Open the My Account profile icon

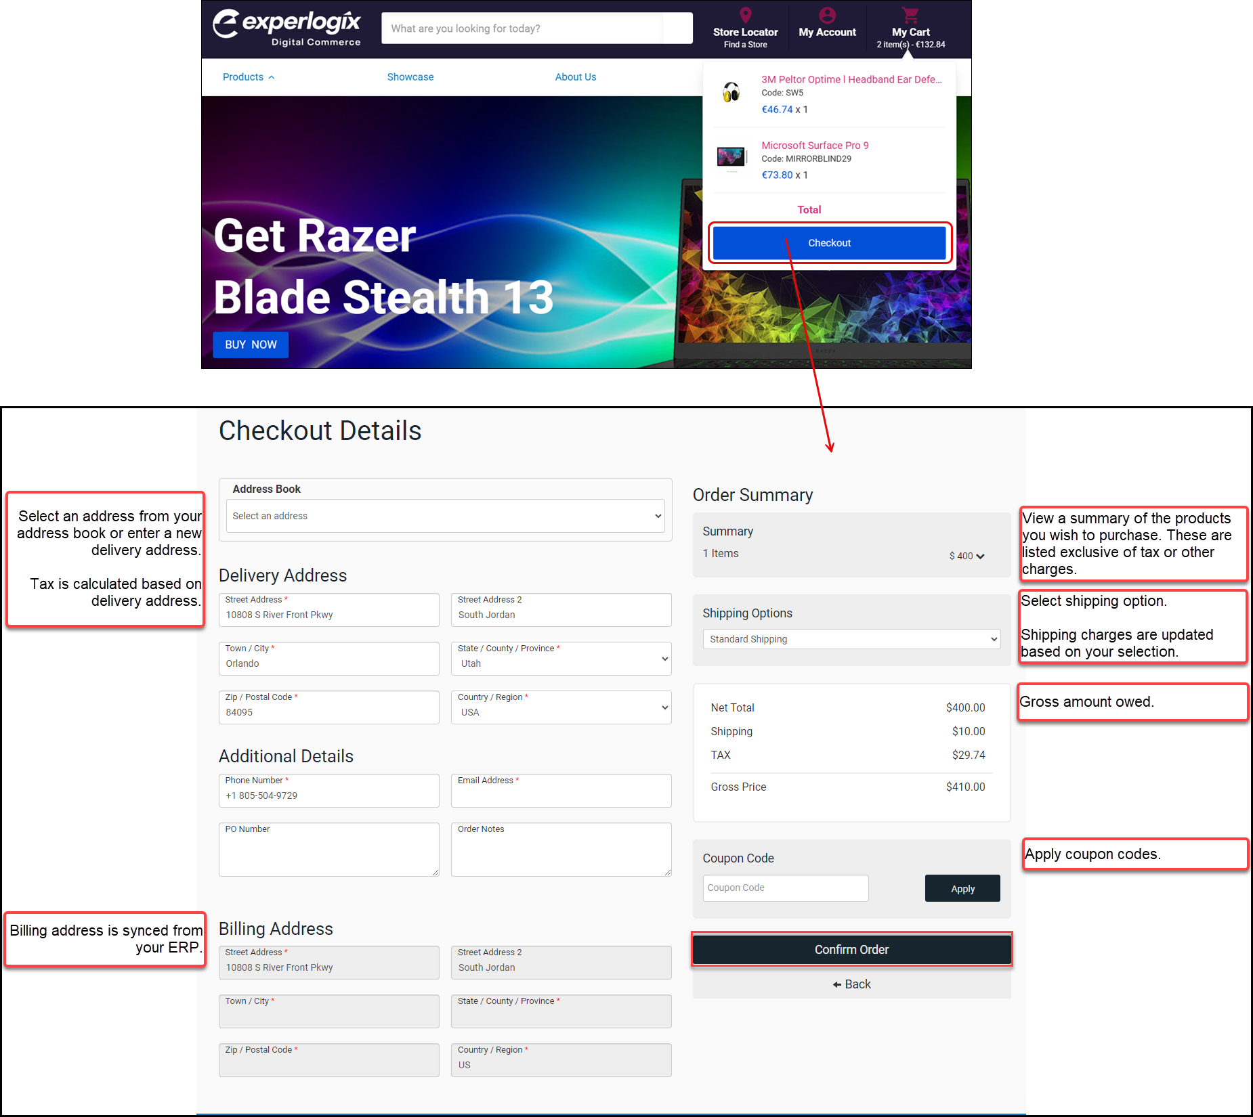tap(827, 15)
